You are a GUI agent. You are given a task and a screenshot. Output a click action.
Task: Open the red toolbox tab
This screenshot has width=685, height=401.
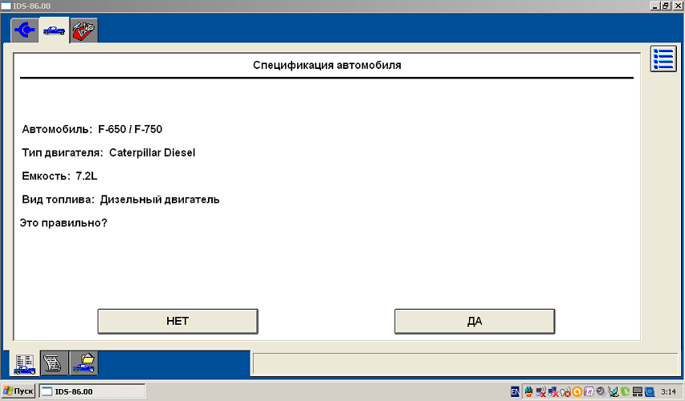(84, 30)
